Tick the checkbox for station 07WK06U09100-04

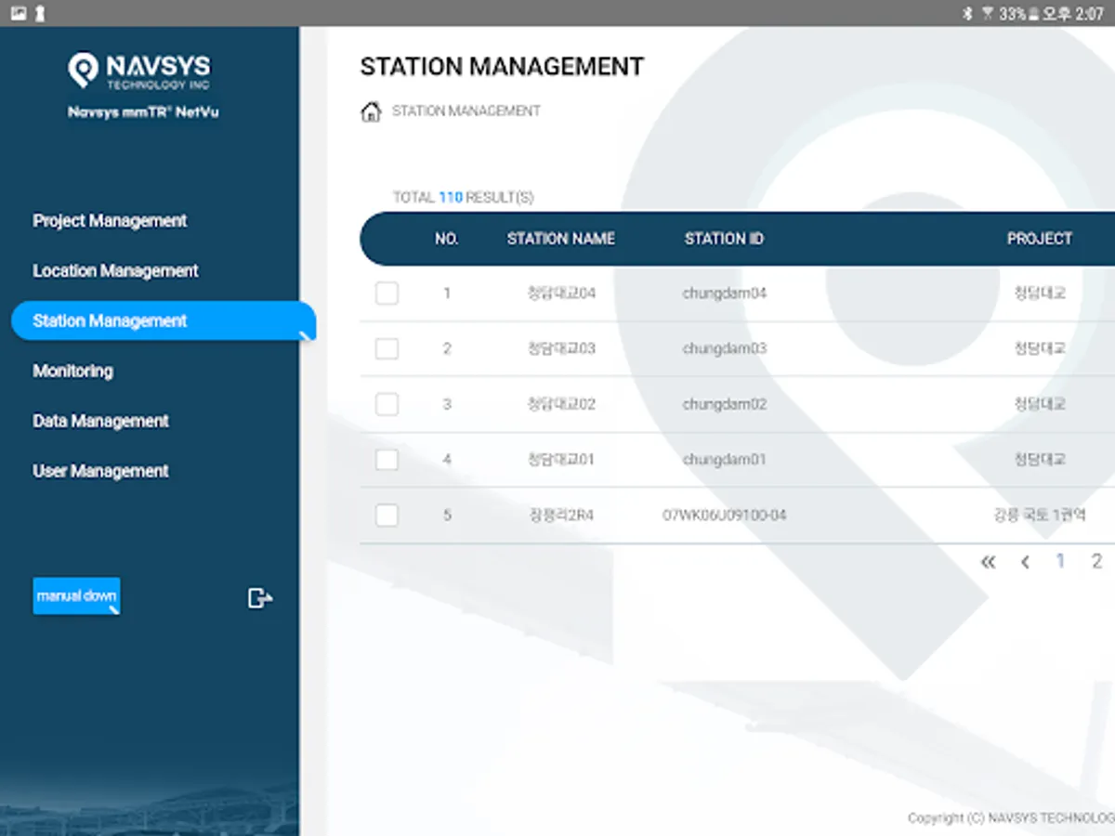pyautogui.click(x=387, y=515)
